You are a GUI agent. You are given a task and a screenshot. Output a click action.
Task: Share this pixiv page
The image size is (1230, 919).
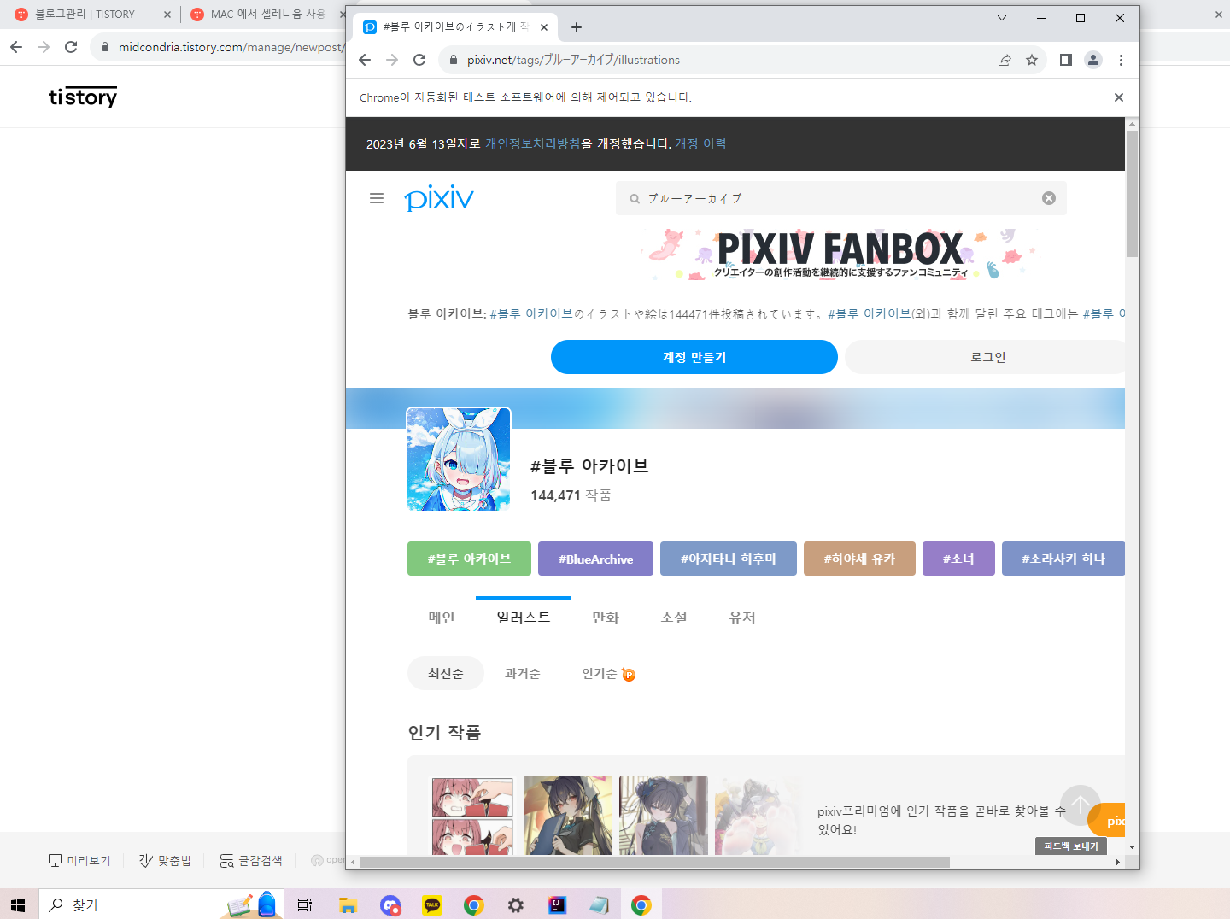pos(1004,60)
